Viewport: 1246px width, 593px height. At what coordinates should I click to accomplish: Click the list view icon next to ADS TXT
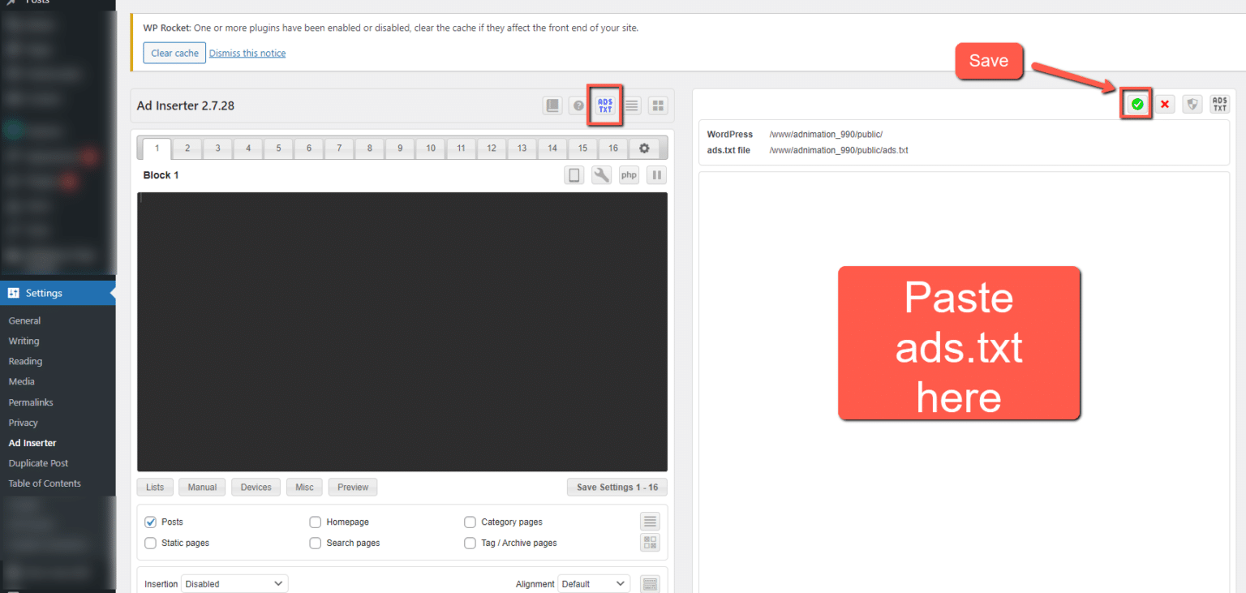(x=631, y=105)
